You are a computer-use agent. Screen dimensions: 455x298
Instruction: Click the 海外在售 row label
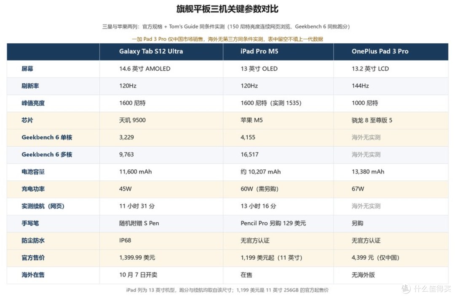pos(33,275)
